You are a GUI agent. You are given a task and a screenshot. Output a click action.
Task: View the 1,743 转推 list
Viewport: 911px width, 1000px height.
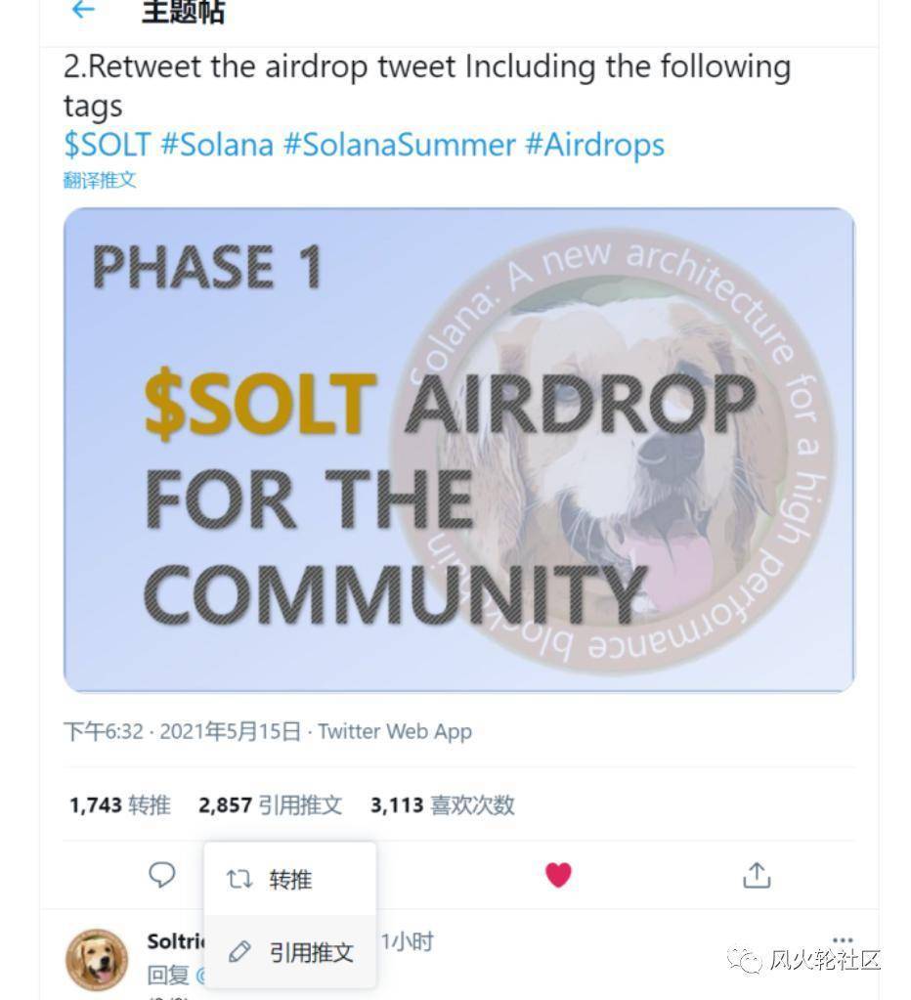point(119,805)
